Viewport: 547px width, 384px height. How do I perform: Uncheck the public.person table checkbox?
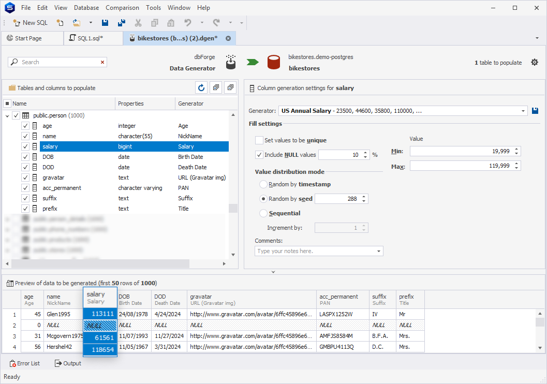coord(16,115)
